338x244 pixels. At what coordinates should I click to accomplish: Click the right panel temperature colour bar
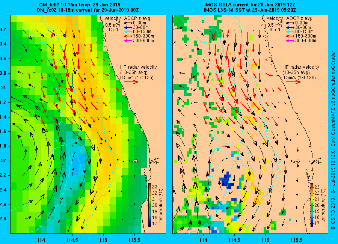point(312,205)
